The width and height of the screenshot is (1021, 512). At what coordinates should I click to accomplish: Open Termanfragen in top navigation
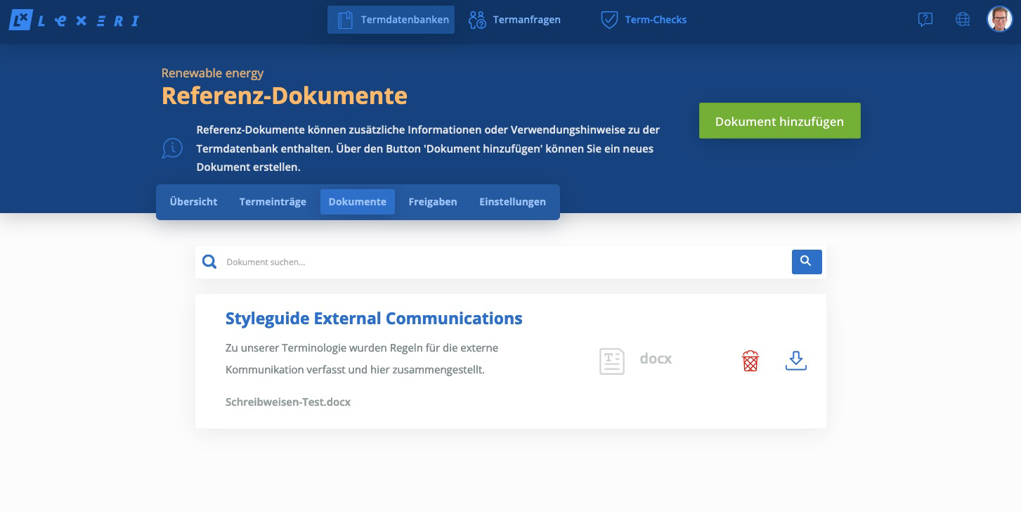(x=514, y=20)
